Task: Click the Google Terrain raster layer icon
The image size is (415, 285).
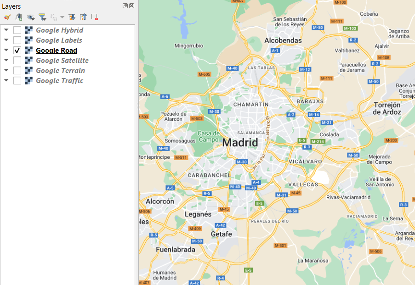Action: tap(28, 70)
